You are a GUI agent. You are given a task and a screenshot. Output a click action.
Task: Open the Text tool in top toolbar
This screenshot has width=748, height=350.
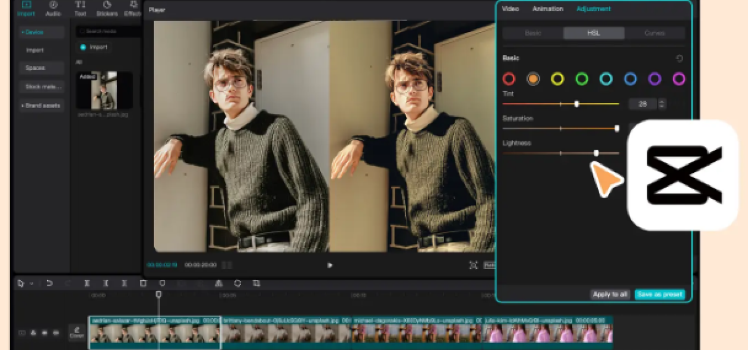(80, 8)
